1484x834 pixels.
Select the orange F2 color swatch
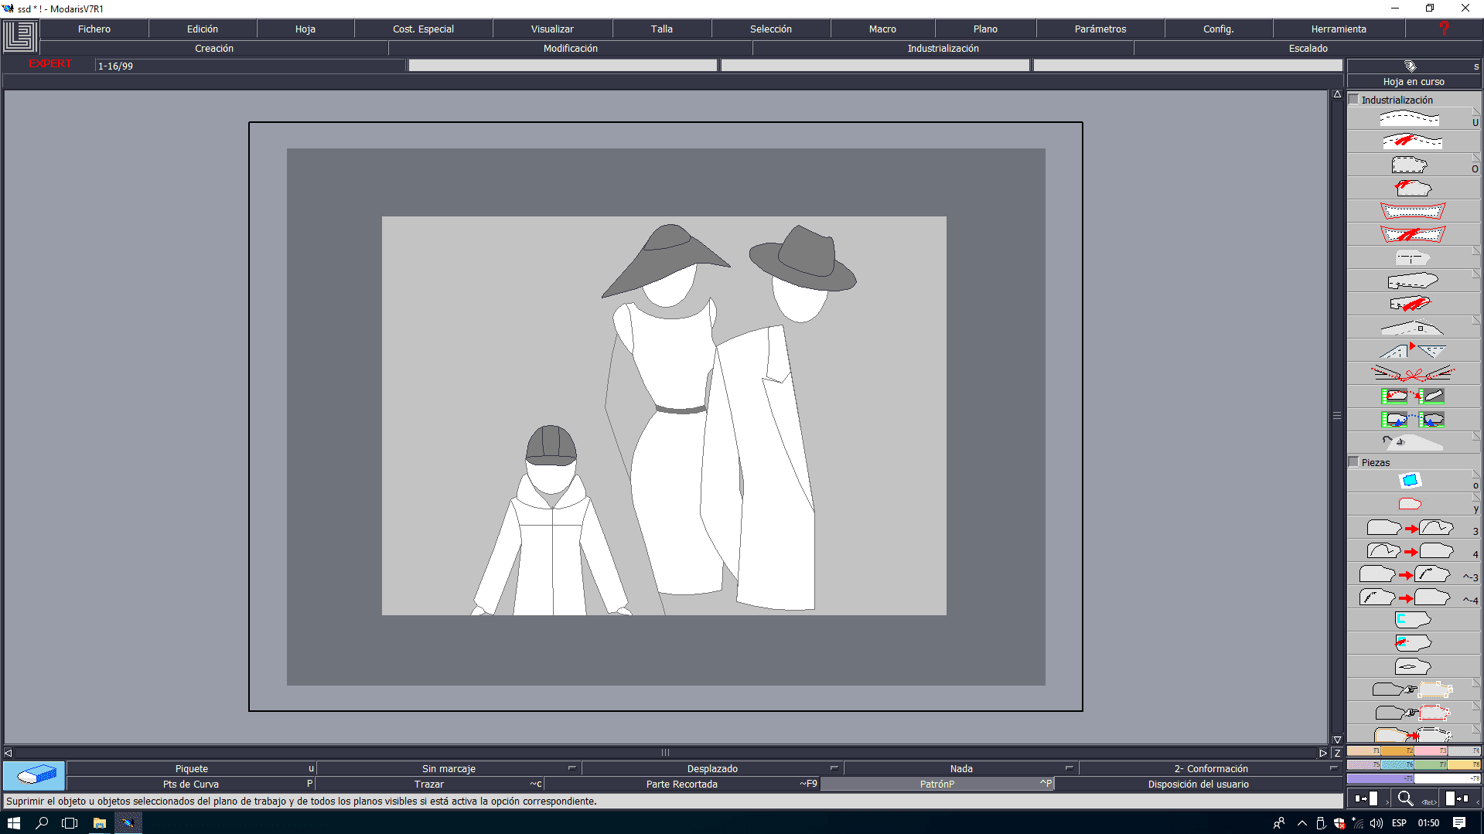[x=1397, y=751]
